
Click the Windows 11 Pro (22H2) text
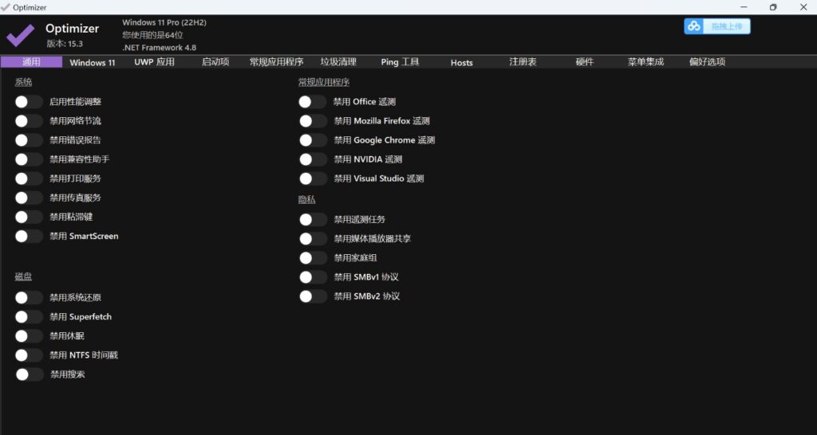pos(164,22)
